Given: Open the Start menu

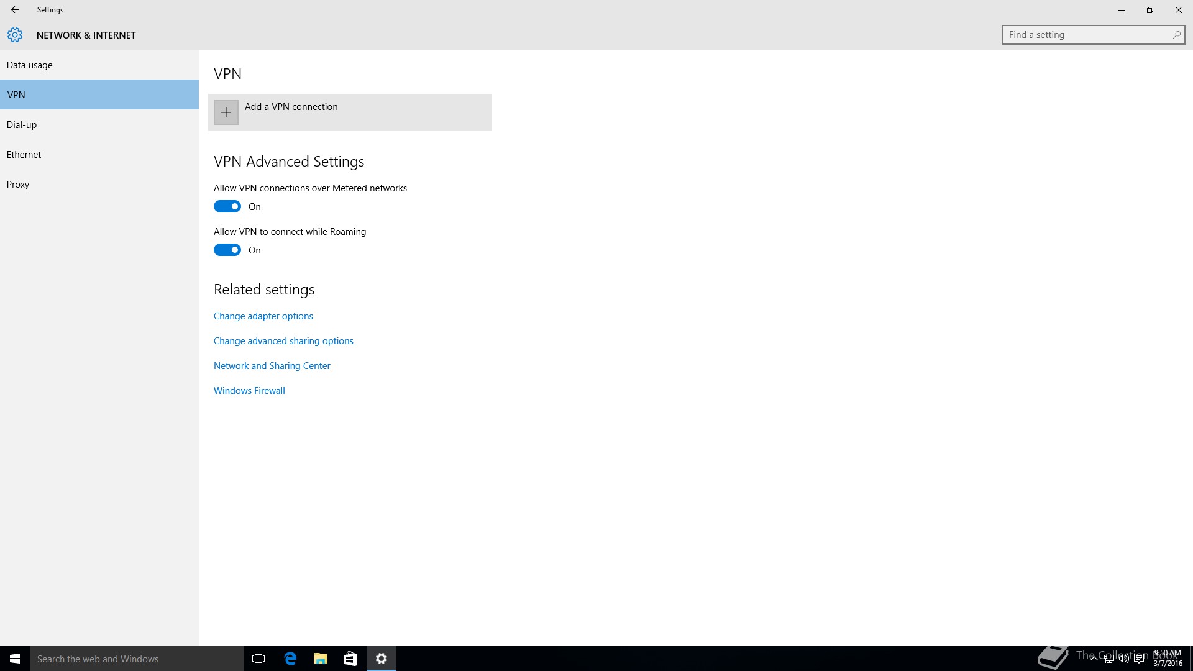Looking at the screenshot, I should pyautogui.click(x=15, y=659).
